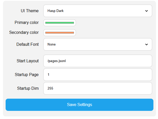The width and height of the screenshot is (158, 119).
Task: Expand the Default Font selector showing None
Action: [x=97, y=44]
